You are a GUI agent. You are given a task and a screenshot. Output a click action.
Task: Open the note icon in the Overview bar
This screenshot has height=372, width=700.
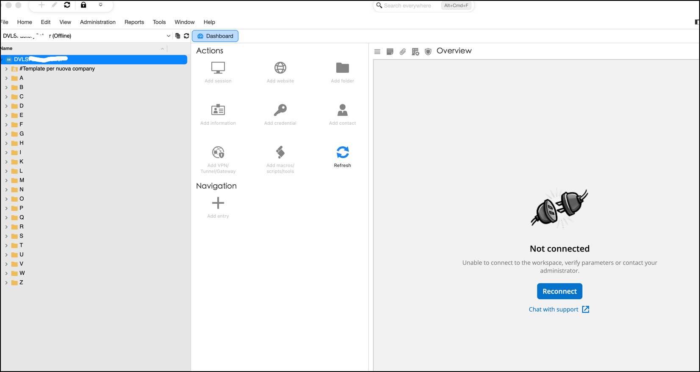click(x=390, y=52)
